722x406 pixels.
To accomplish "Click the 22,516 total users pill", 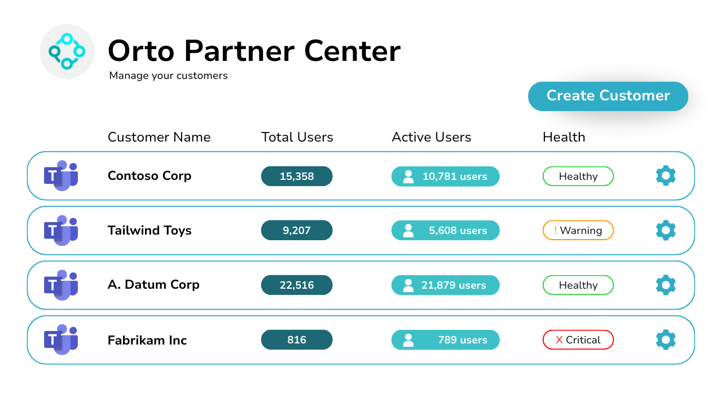I will point(297,285).
